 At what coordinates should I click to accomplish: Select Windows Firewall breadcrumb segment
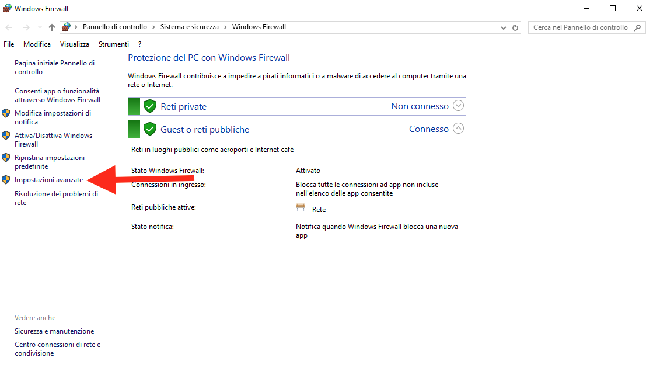tap(259, 27)
